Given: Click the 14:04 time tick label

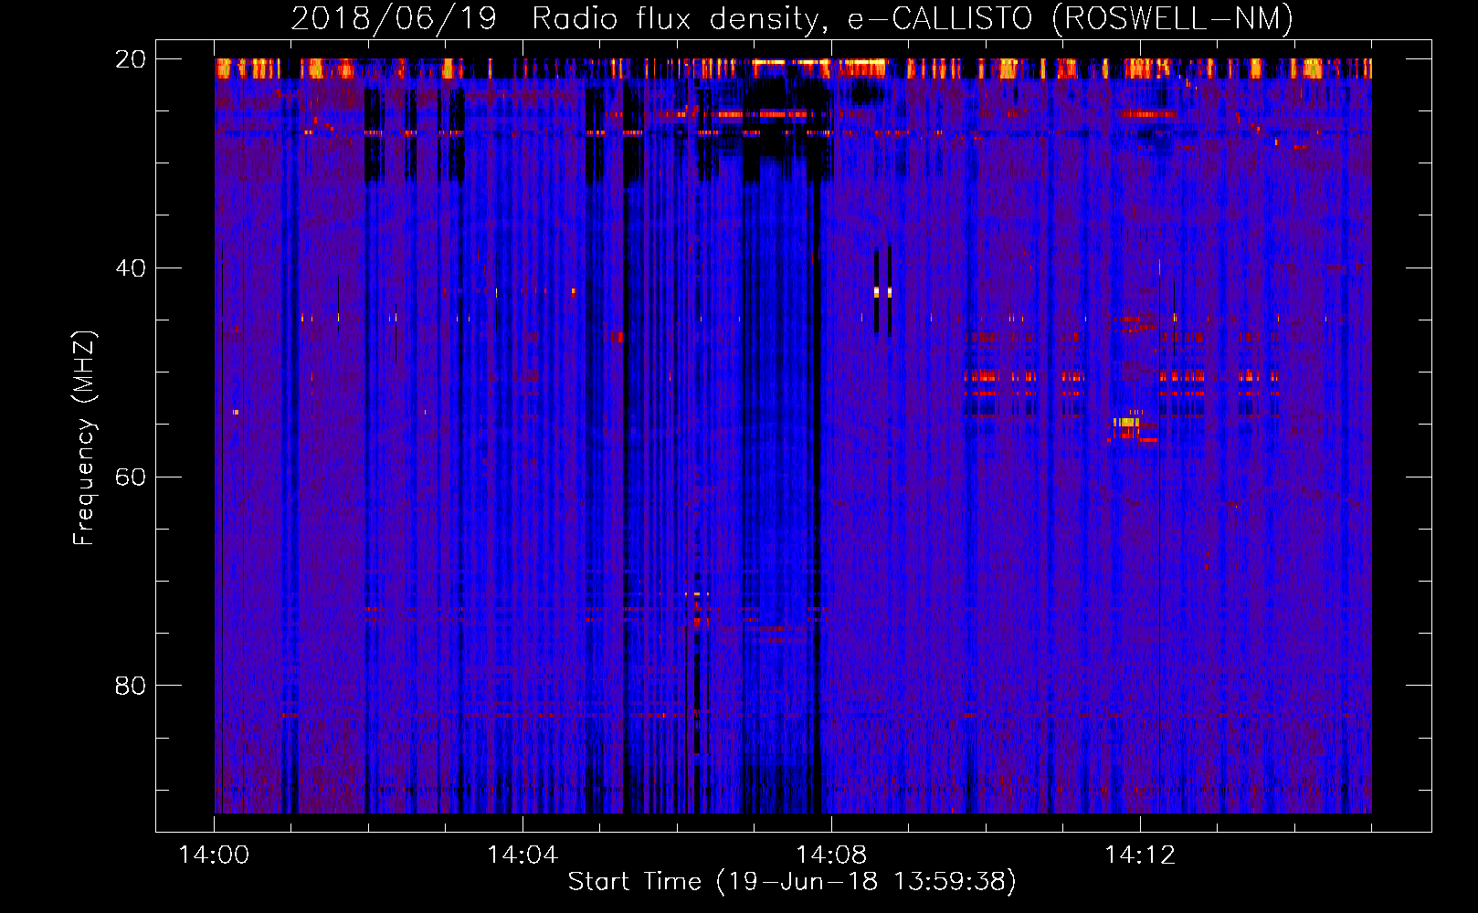Looking at the screenshot, I should [x=523, y=855].
